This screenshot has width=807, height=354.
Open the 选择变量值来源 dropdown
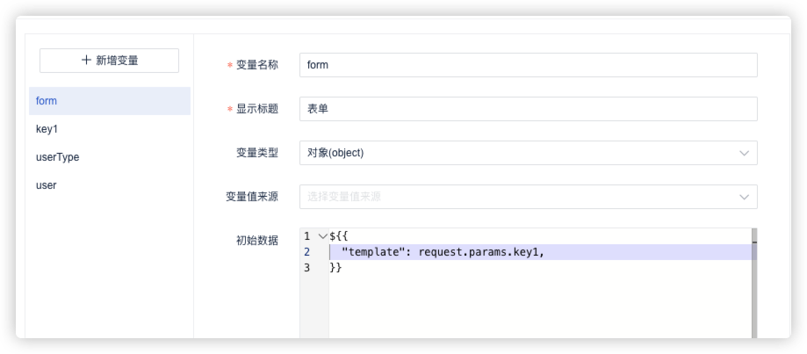[x=518, y=197]
